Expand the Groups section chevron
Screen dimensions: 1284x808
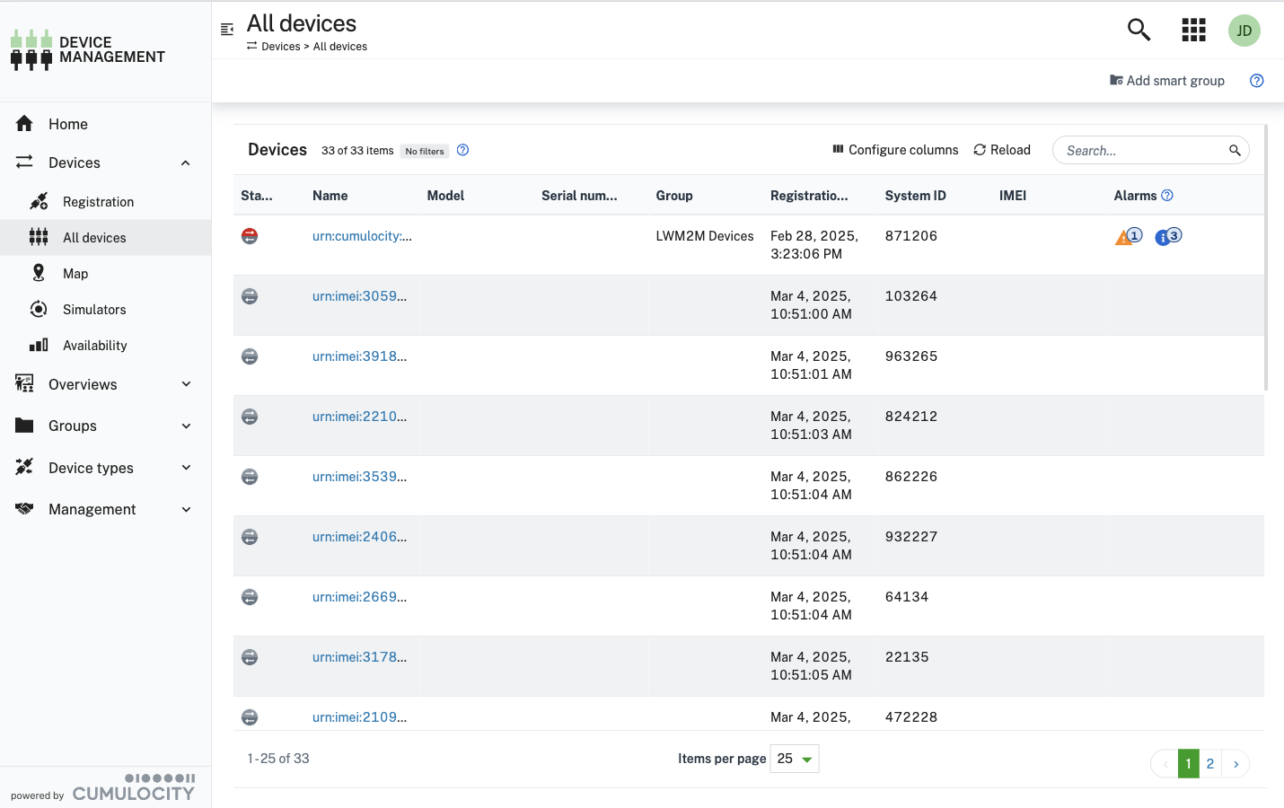[186, 426]
